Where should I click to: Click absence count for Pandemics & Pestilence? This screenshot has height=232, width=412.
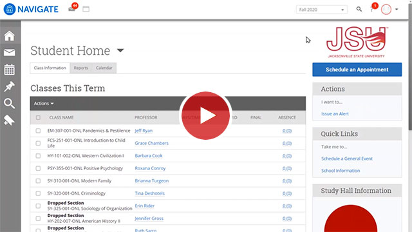pyautogui.click(x=287, y=131)
